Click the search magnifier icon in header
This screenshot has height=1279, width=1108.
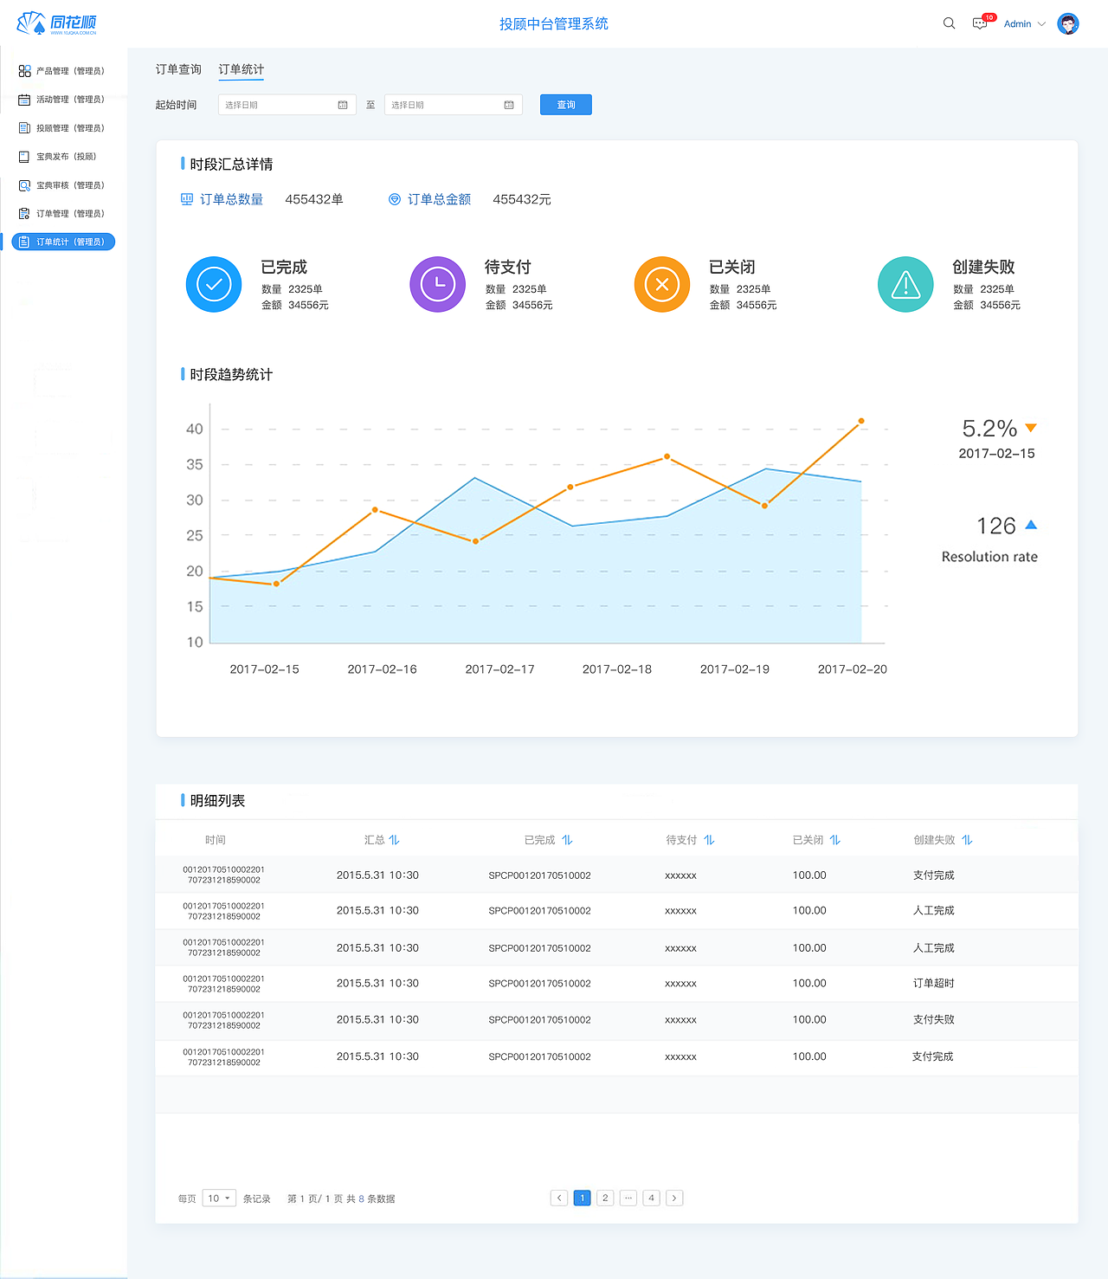949,23
